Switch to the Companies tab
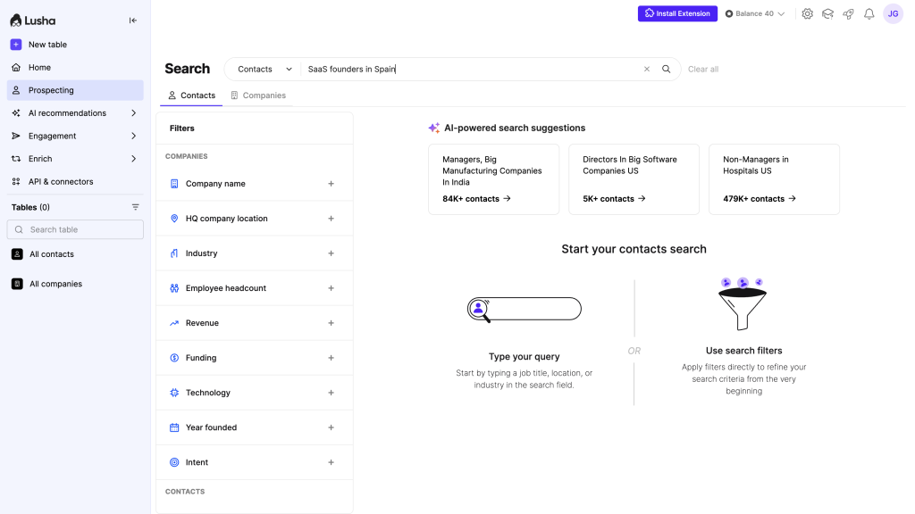The width and height of the screenshot is (915, 514). coord(258,95)
